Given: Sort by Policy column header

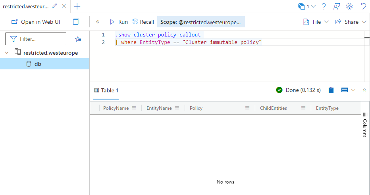Looking at the screenshot, I should (x=196, y=108).
